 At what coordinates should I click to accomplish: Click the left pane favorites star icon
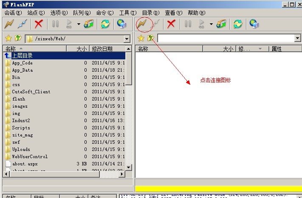tap(8, 38)
